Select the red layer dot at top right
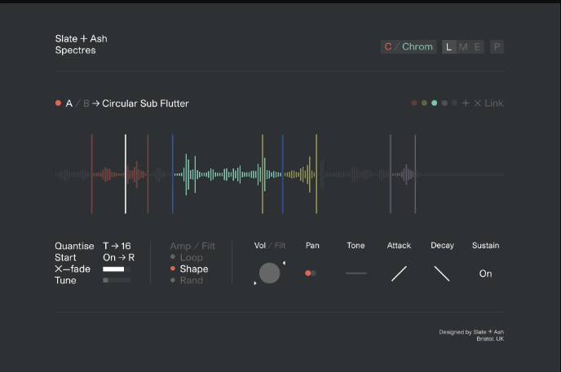 point(414,103)
